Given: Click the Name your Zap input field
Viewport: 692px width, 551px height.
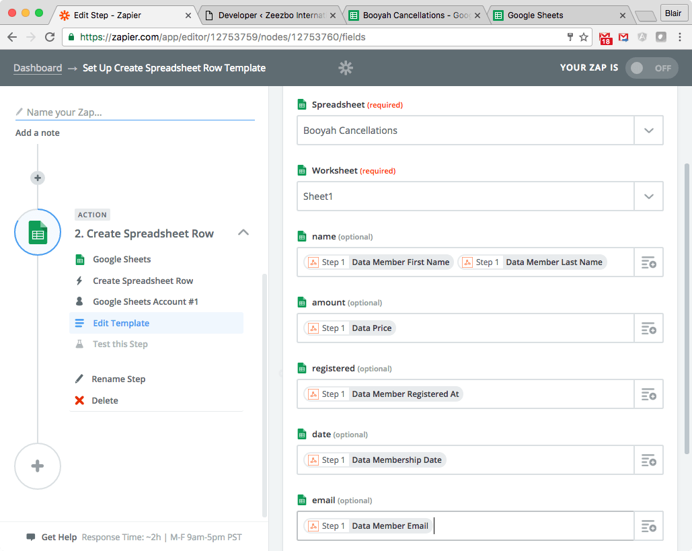Looking at the screenshot, I should [x=135, y=112].
